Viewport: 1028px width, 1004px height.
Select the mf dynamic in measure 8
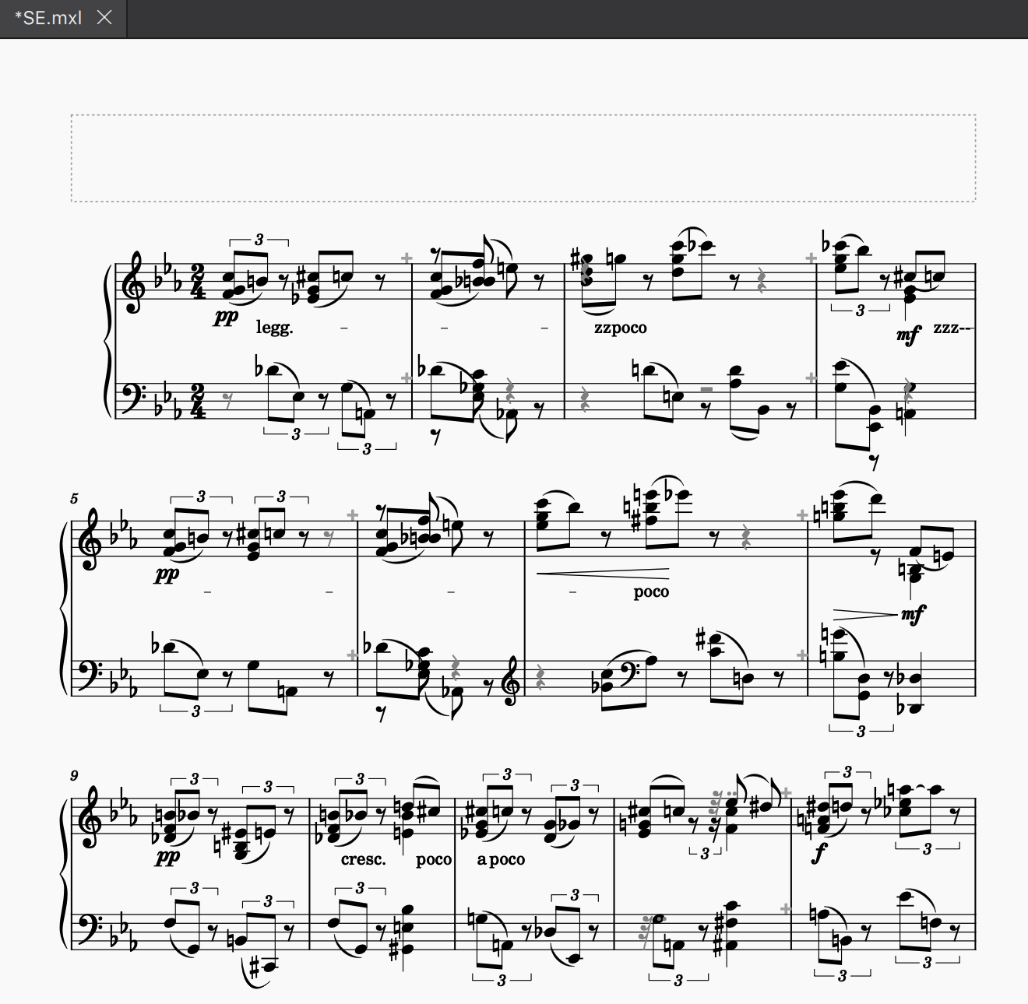[912, 615]
